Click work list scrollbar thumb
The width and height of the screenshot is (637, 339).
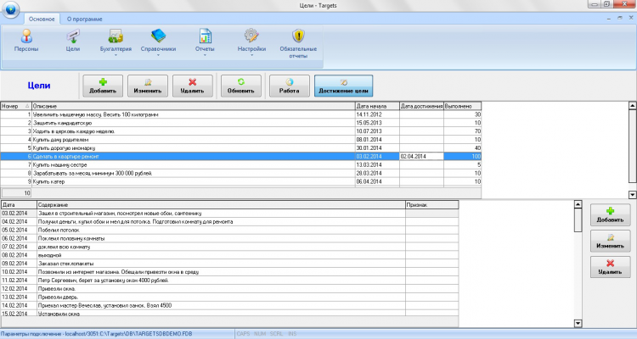click(x=578, y=220)
